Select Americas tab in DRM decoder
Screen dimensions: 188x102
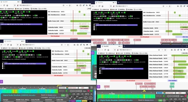click(49, 100)
